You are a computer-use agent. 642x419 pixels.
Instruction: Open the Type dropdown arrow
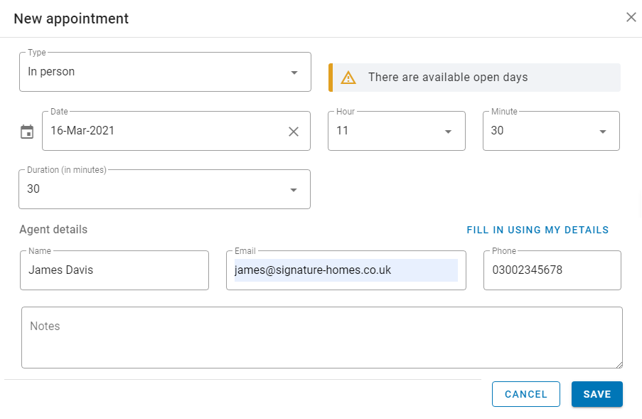click(x=294, y=73)
